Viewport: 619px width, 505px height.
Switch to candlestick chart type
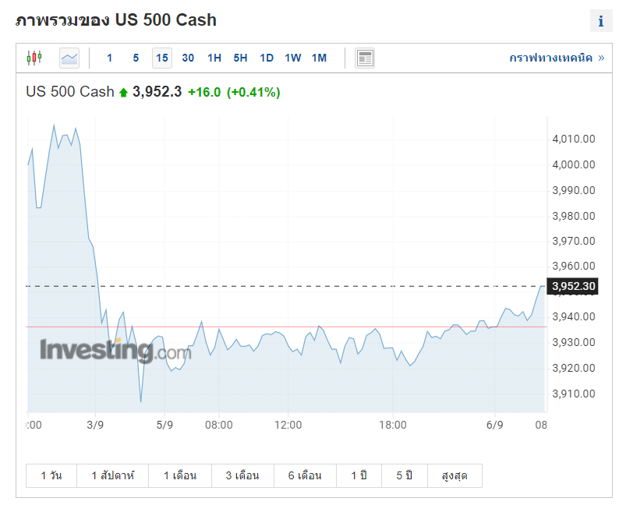pyautogui.click(x=34, y=58)
